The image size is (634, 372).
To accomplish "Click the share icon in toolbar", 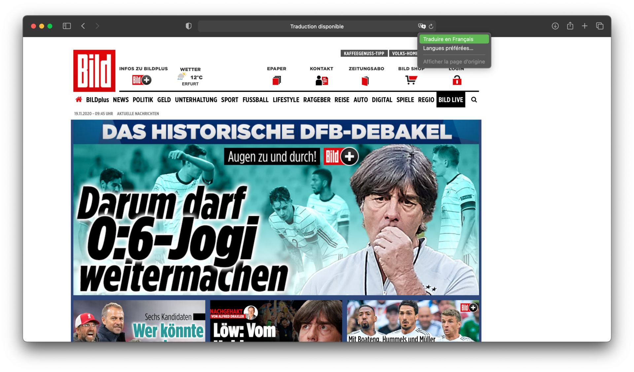I will pyautogui.click(x=570, y=26).
